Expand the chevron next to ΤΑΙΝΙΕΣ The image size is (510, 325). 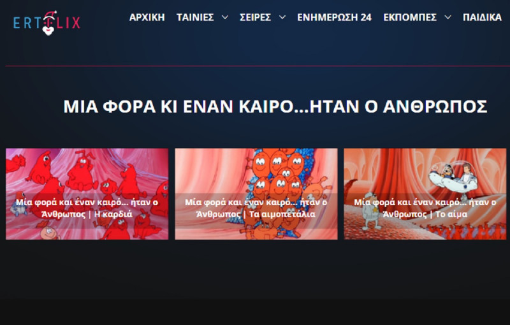point(224,17)
